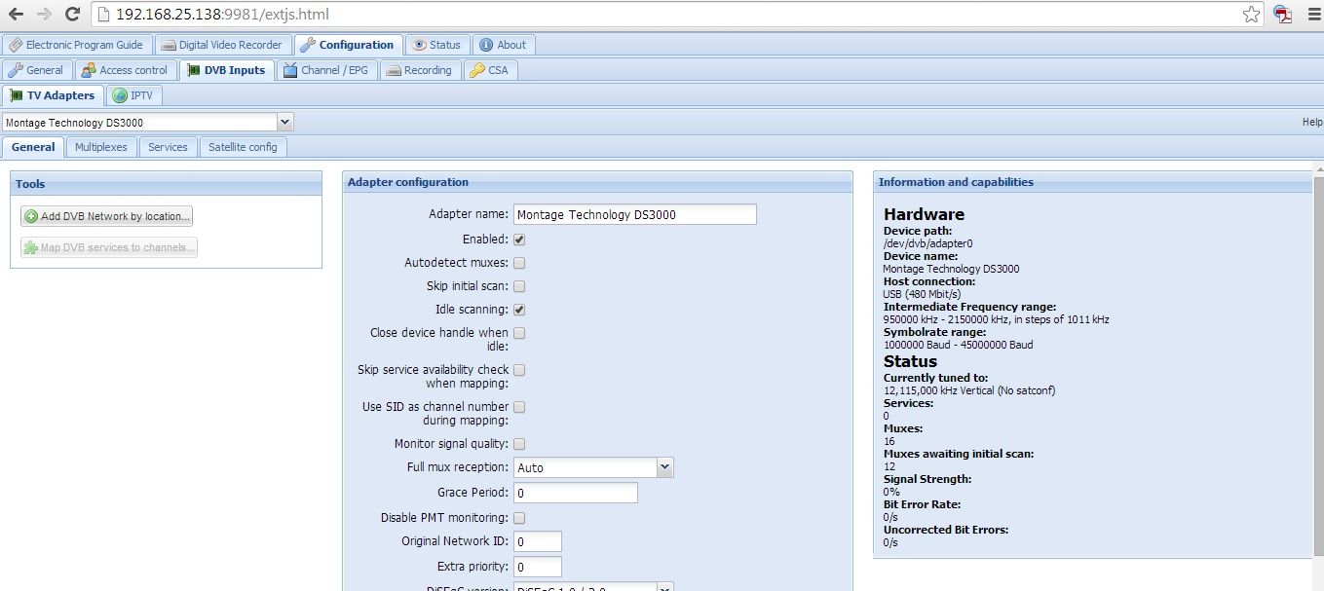This screenshot has width=1324, height=591.
Task: Go back using browser back arrow
Action: click(16, 14)
